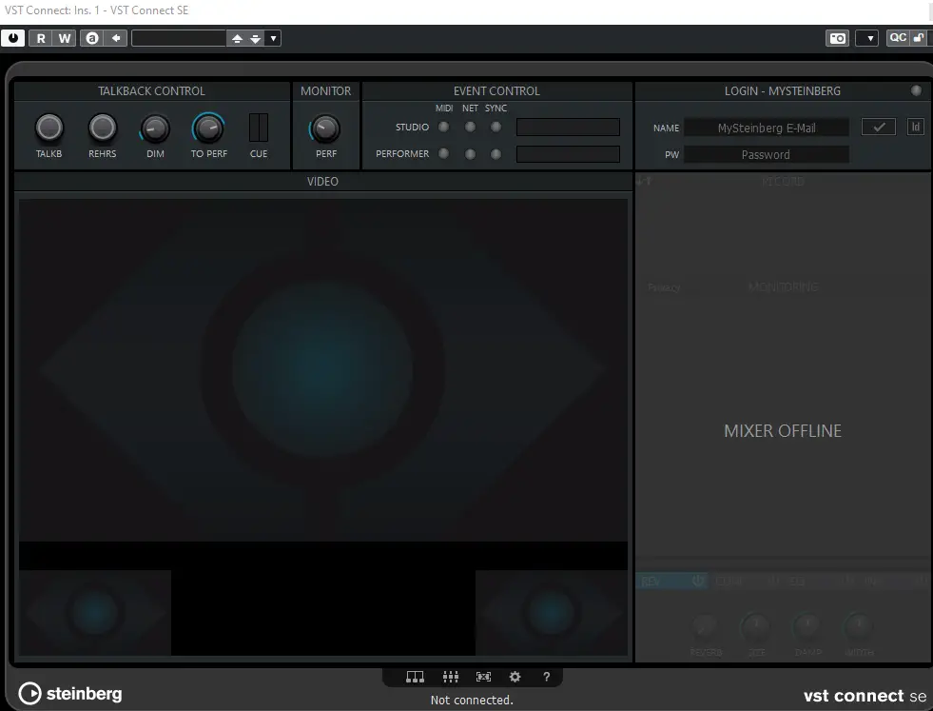Enable Write automation with the W button
The width and height of the screenshot is (933, 711).
(x=65, y=38)
